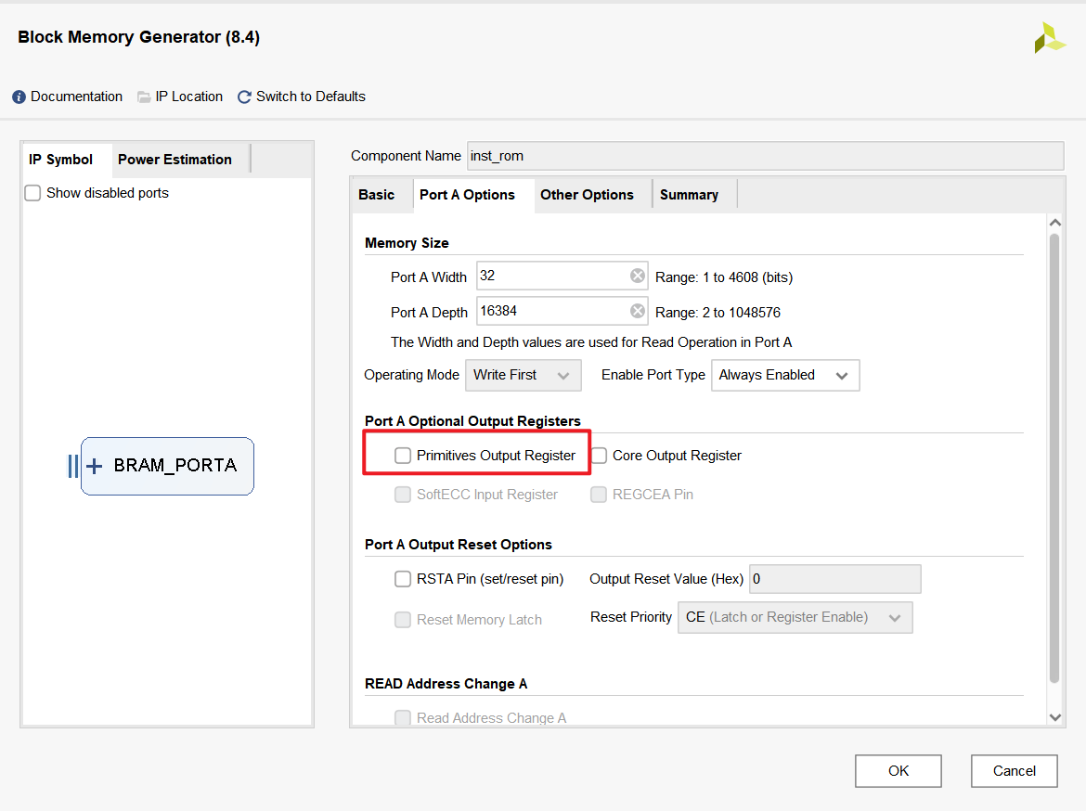The height and width of the screenshot is (811, 1086).
Task: Click the Block Memory Generator (8.4) title
Action: tap(138, 37)
